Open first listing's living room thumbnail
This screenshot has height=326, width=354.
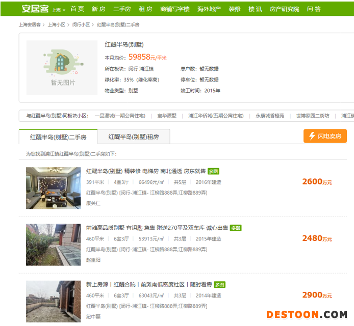click(x=53, y=188)
